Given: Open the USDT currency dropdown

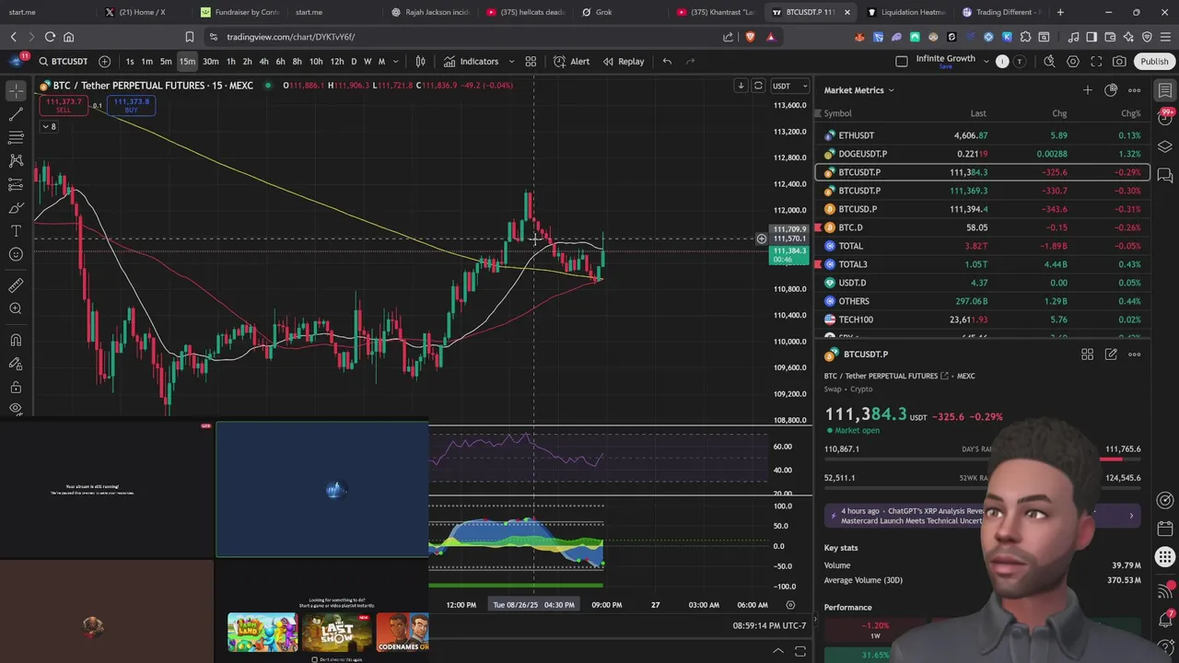Looking at the screenshot, I should (790, 86).
